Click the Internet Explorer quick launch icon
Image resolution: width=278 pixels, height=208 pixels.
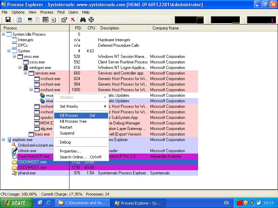[48, 203]
